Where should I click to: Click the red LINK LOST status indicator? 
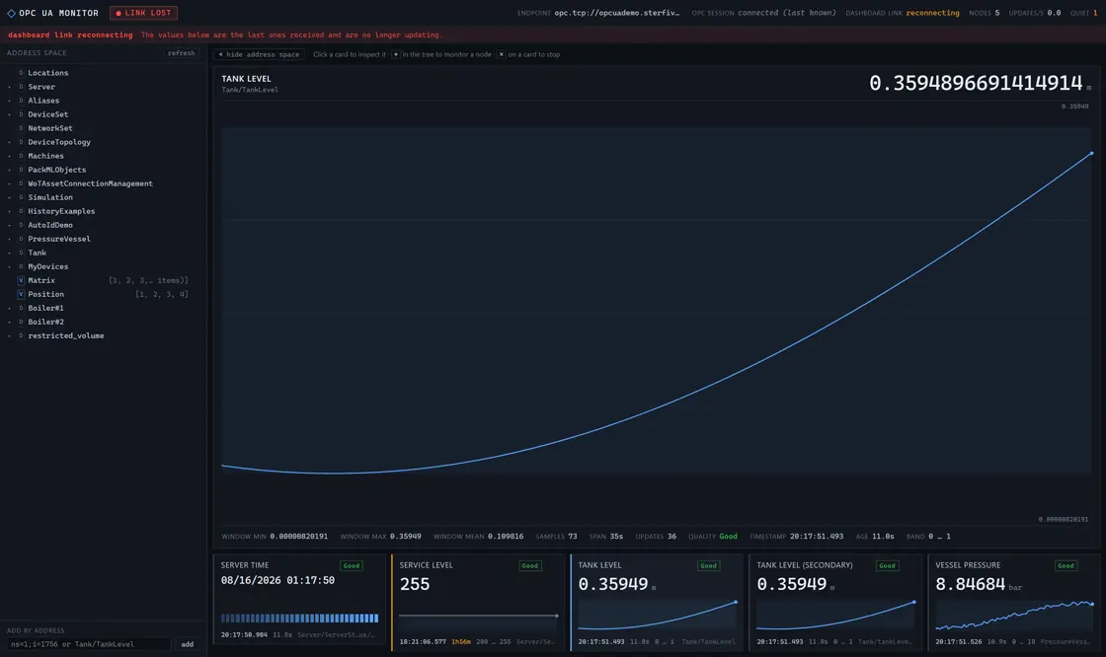coord(144,13)
